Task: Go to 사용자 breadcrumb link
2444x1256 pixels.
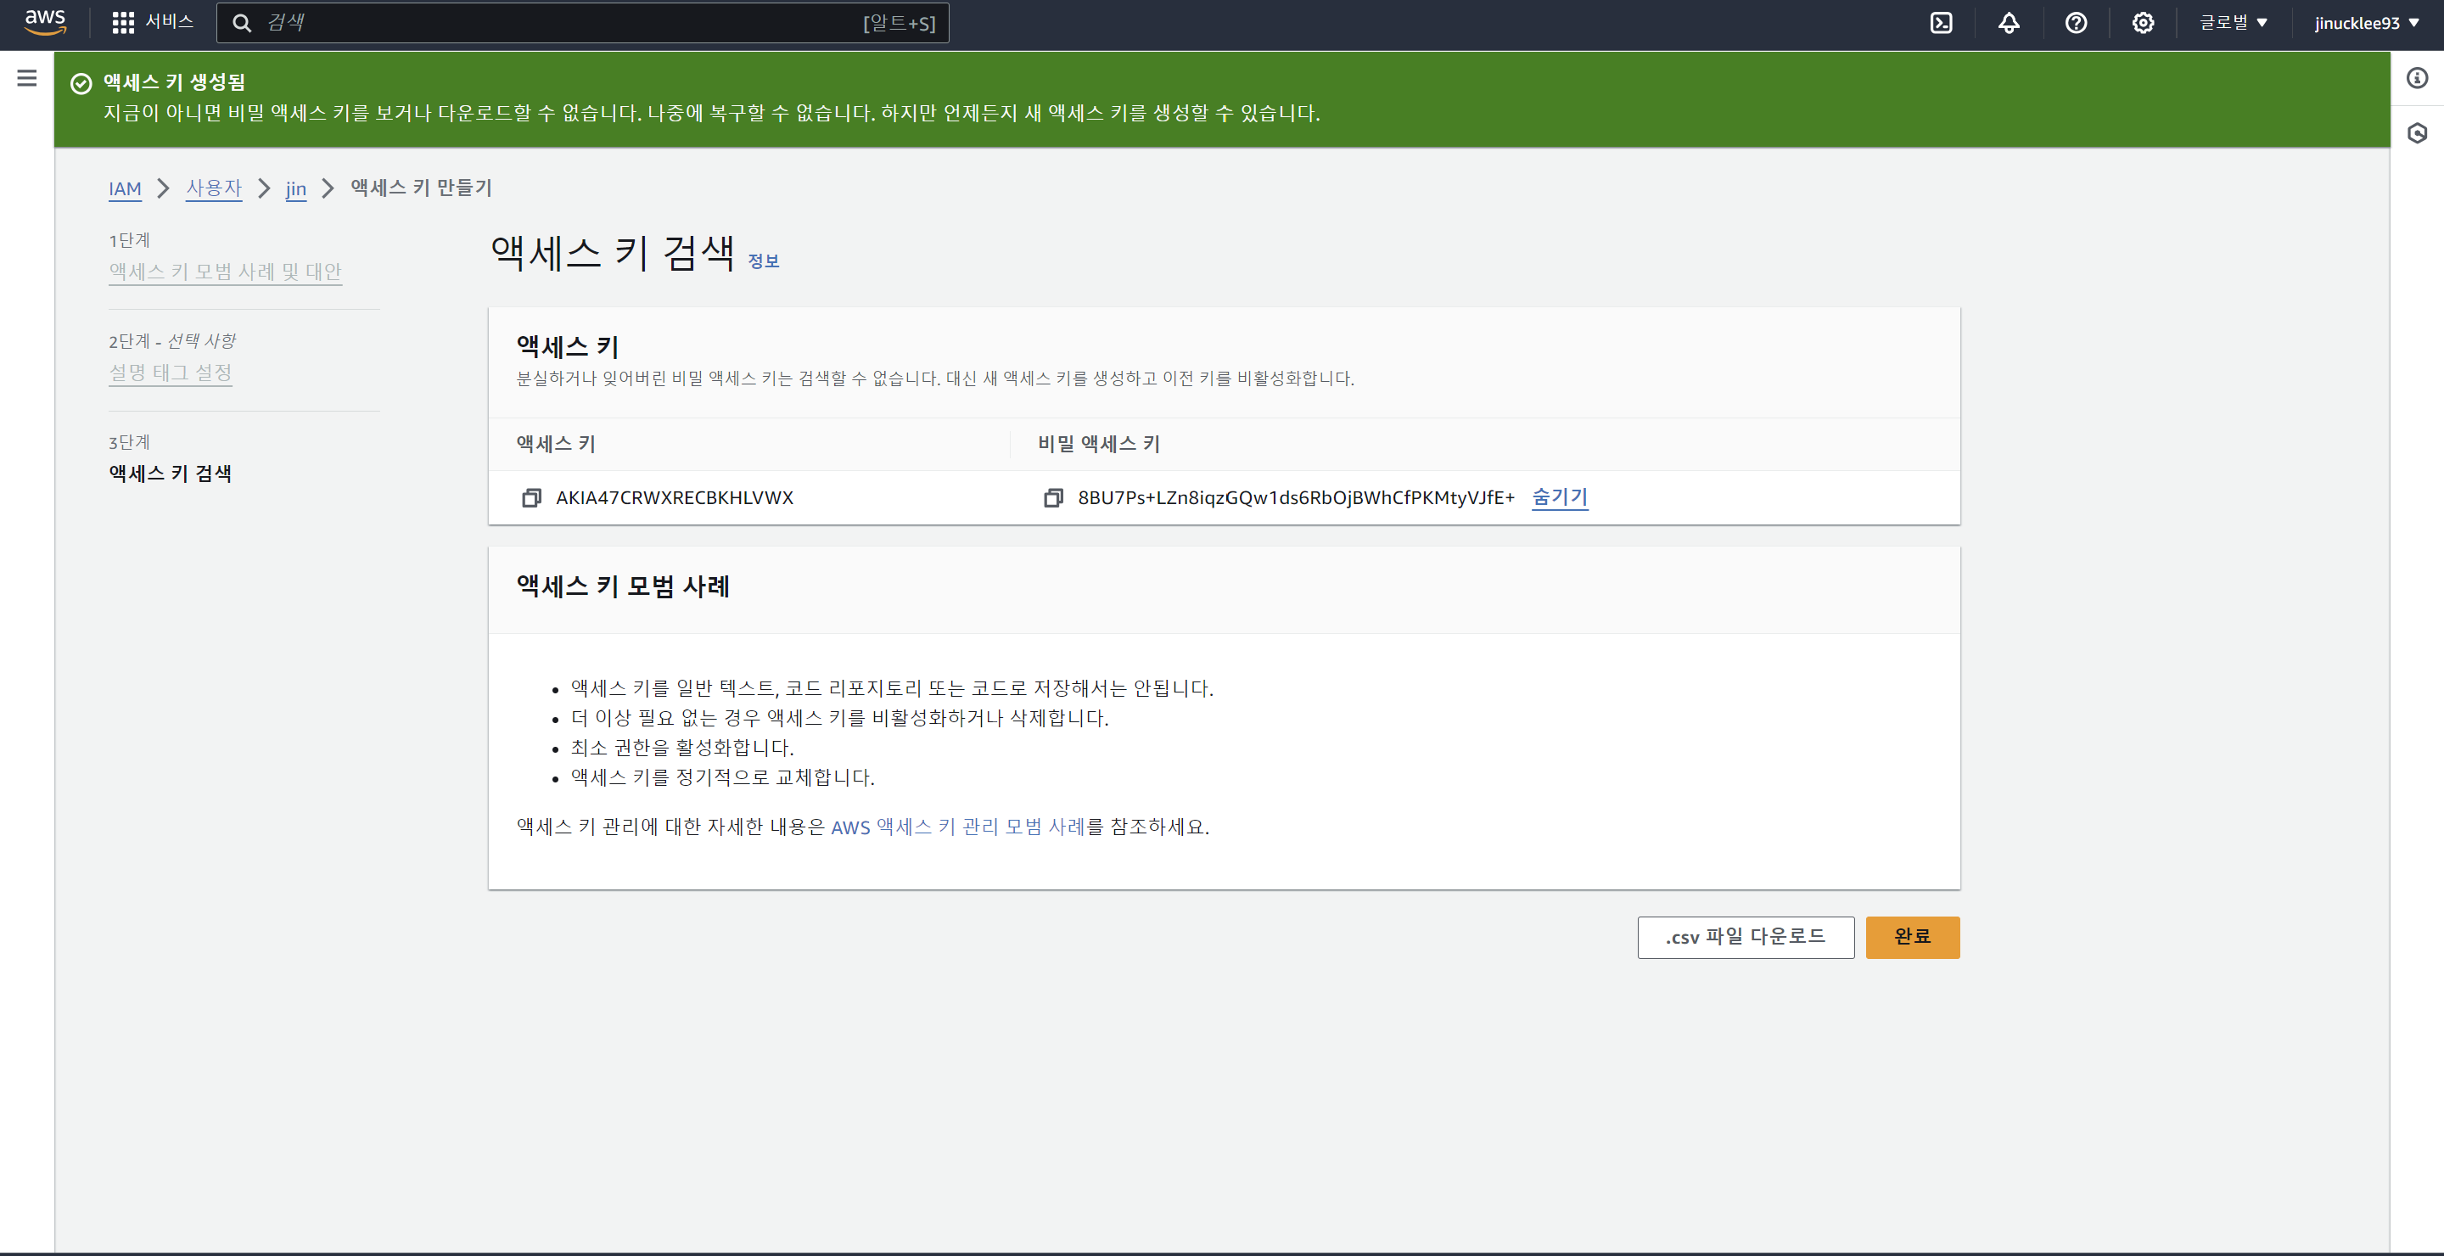Action: (x=214, y=188)
